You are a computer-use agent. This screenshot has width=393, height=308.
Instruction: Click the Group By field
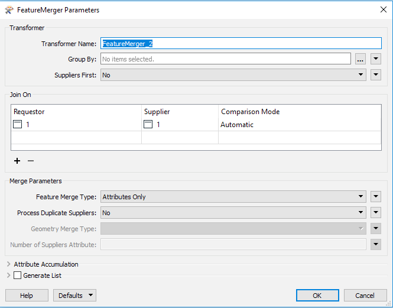[x=226, y=59]
